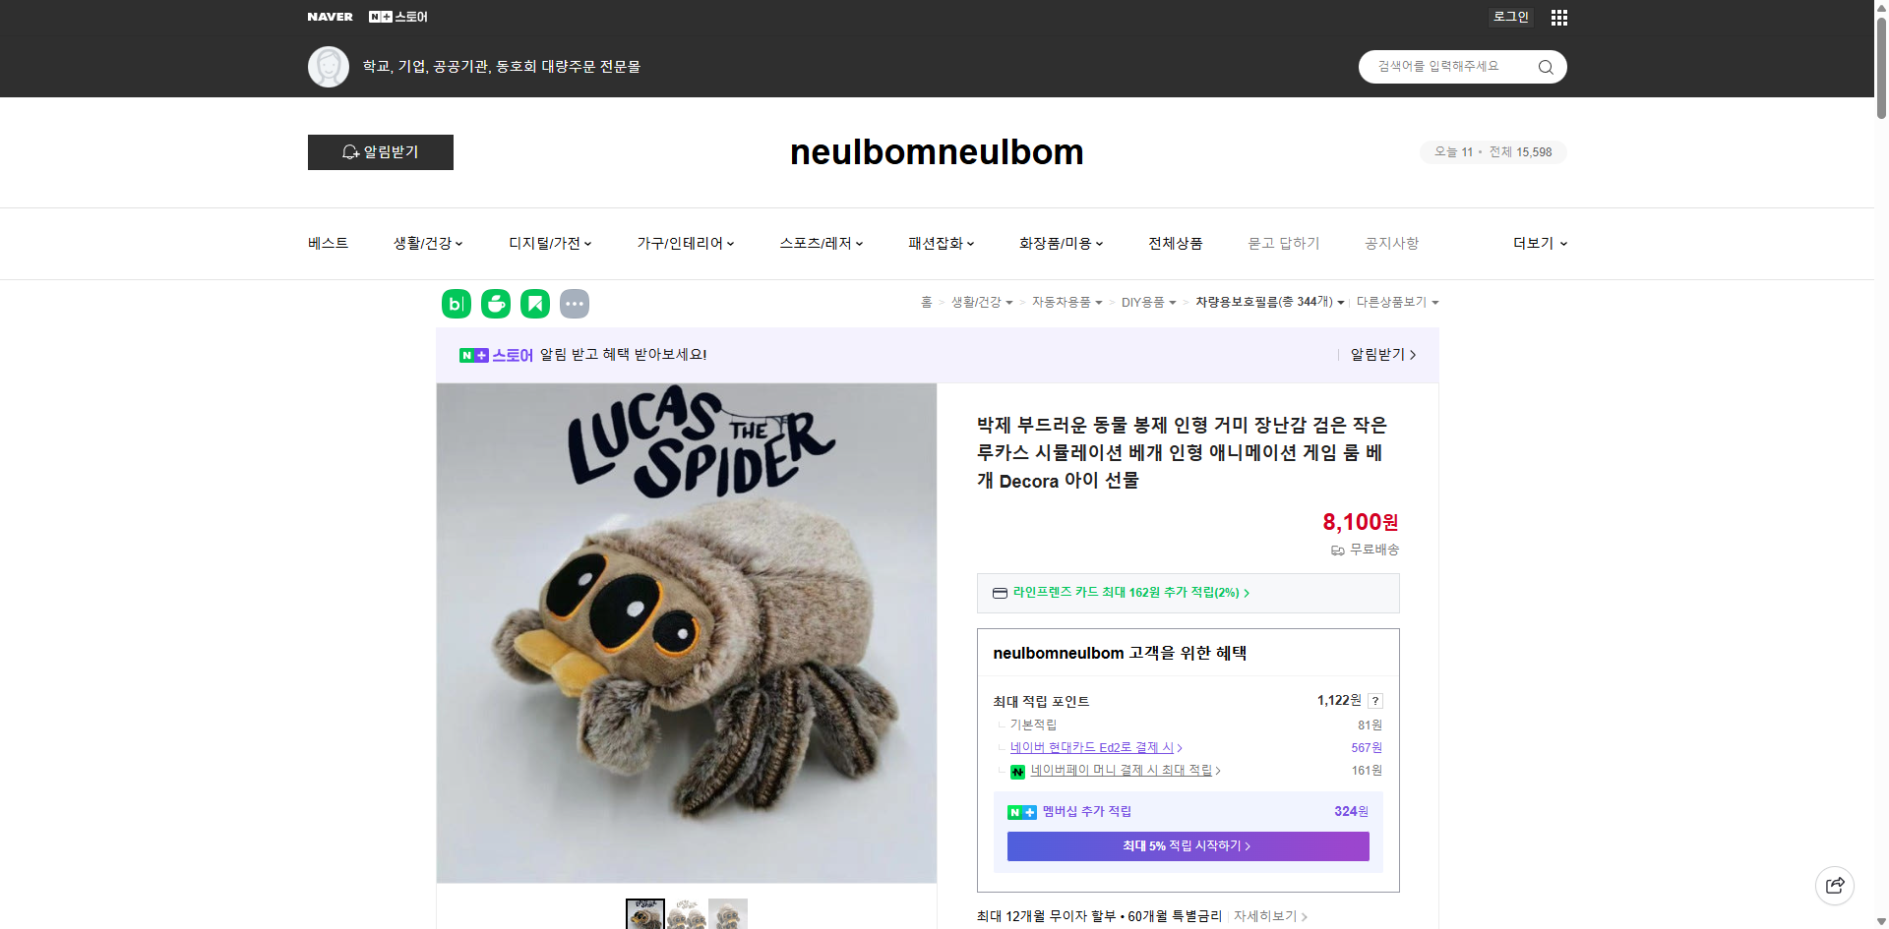Select the middle product thumbnail
1889x929 pixels.
(687, 914)
